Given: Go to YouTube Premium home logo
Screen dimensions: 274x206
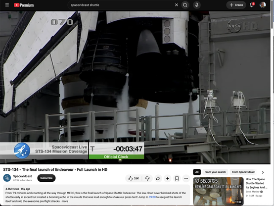Looking at the screenshot, I should [24, 5].
